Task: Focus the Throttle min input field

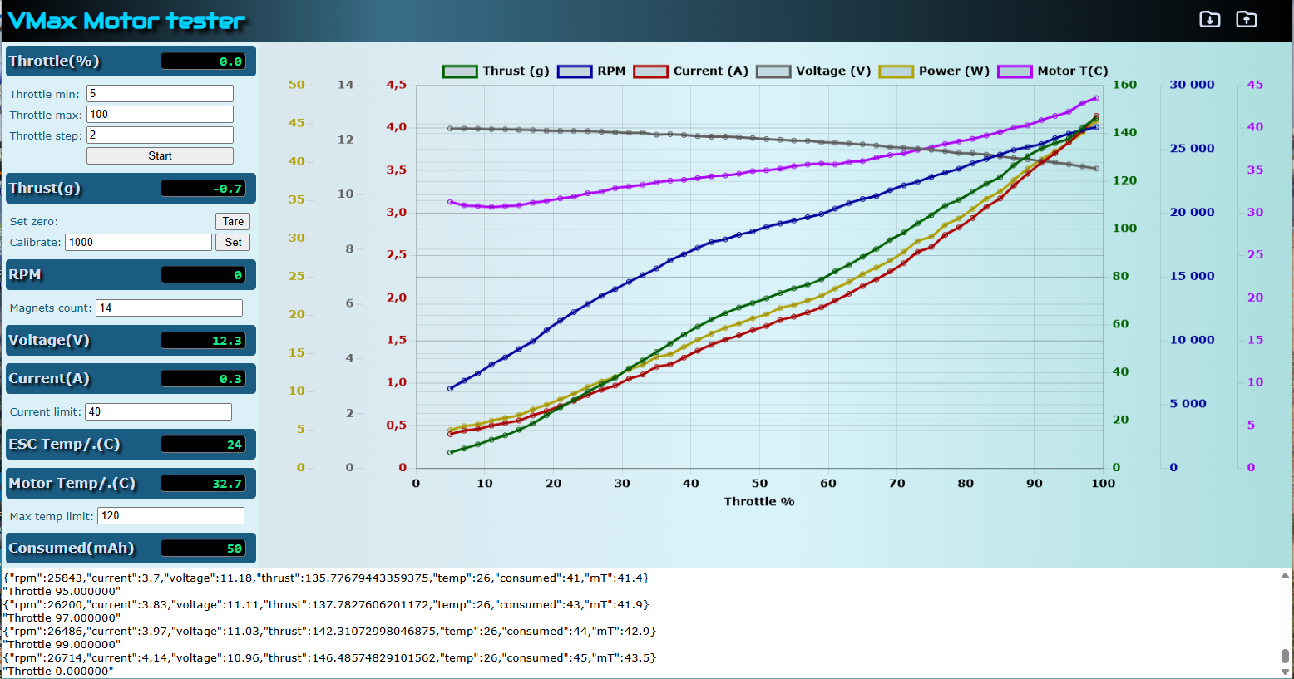Action: coord(160,93)
